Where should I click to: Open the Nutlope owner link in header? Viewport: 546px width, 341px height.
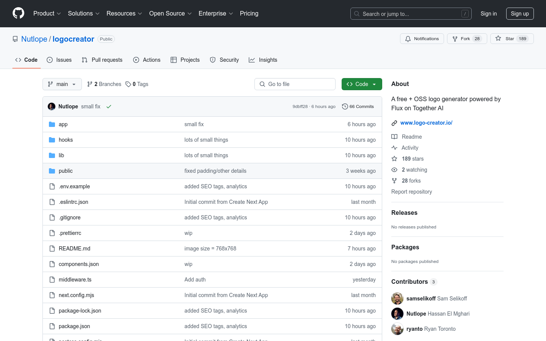pyautogui.click(x=34, y=39)
